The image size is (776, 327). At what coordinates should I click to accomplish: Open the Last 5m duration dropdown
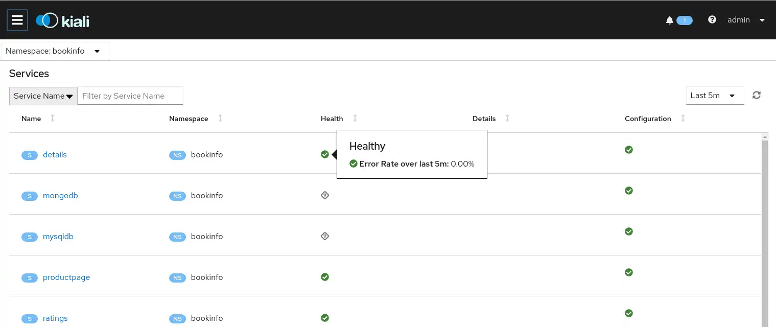(714, 96)
